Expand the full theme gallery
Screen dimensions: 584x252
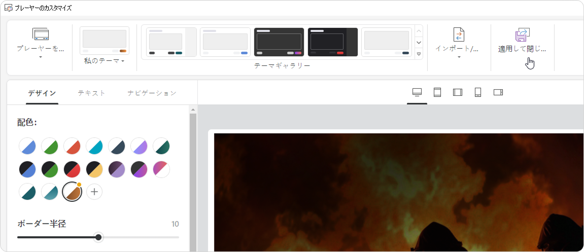[419, 54]
